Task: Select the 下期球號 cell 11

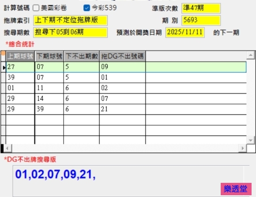Action: pyautogui.click(x=49, y=88)
